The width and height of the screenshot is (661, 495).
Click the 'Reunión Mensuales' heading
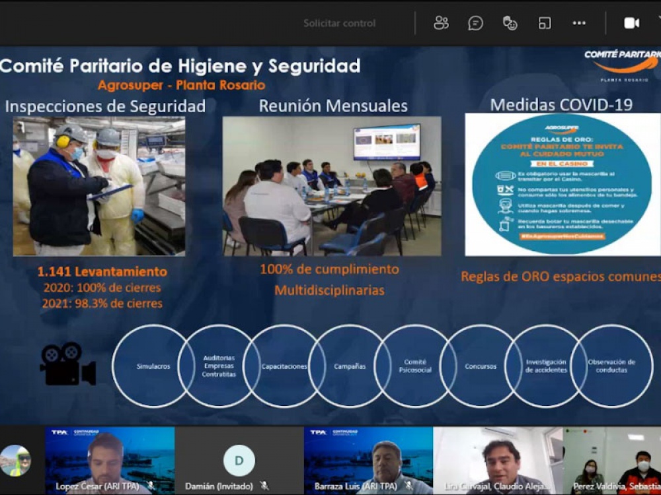point(333,106)
